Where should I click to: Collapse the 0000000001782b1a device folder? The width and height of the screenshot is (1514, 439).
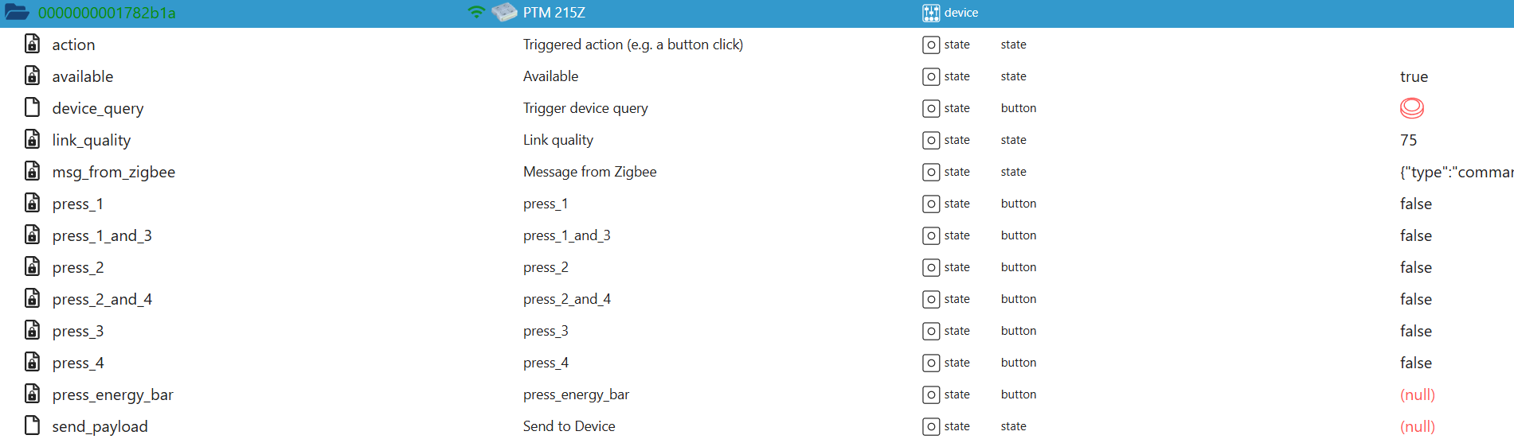(17, 13)
